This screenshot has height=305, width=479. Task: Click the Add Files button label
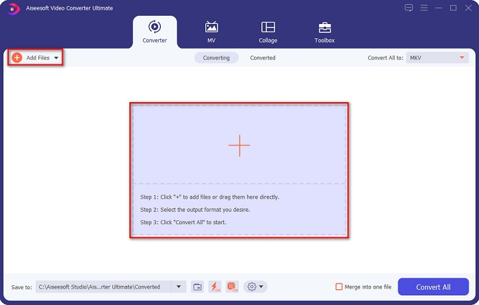point(38,58)
